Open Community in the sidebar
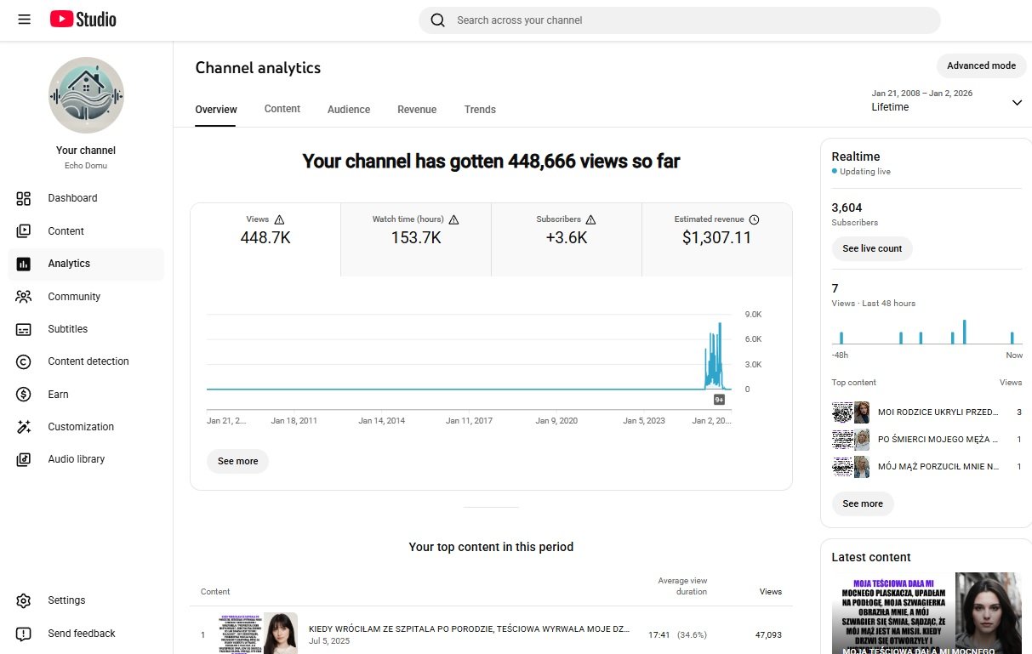1032x654 pixels. tap(86, 297)
